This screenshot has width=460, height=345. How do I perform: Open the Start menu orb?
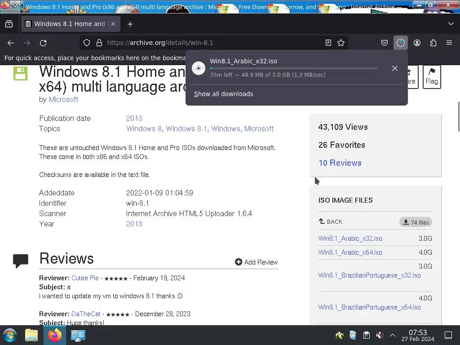(x=10, y=335)
